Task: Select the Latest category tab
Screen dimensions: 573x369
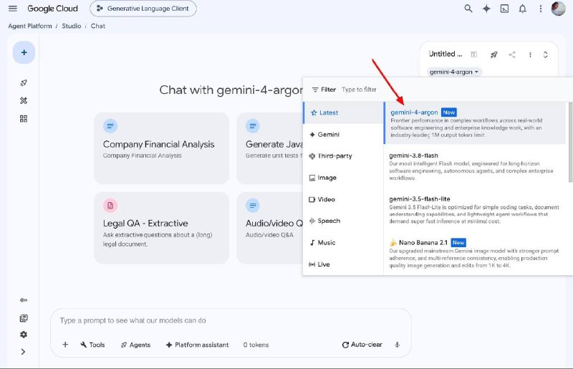Action: (343, 112)
